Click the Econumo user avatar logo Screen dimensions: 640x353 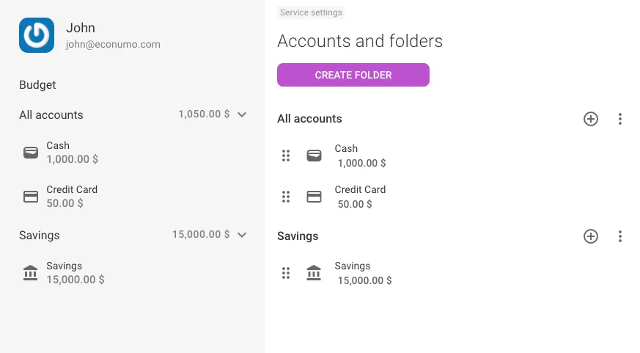tap(37, 35)
